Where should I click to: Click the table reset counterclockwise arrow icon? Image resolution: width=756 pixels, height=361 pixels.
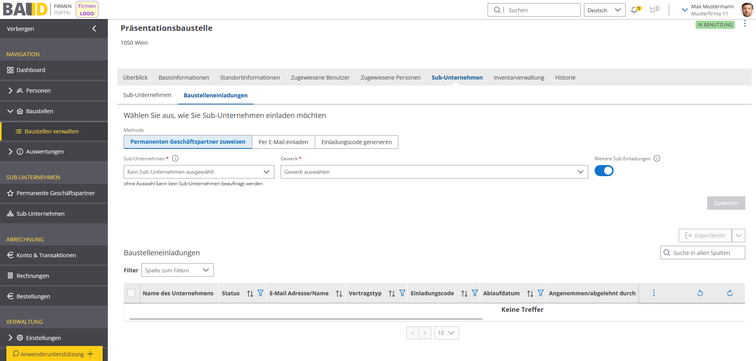click(700, 293)
